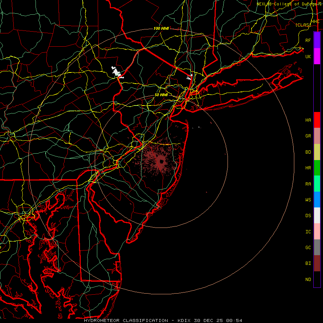
Task: Select the pink GR legend swatch
Action: (317, 136)
